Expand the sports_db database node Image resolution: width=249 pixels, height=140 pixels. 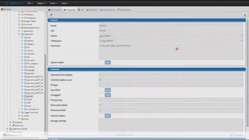coord(11,125)
